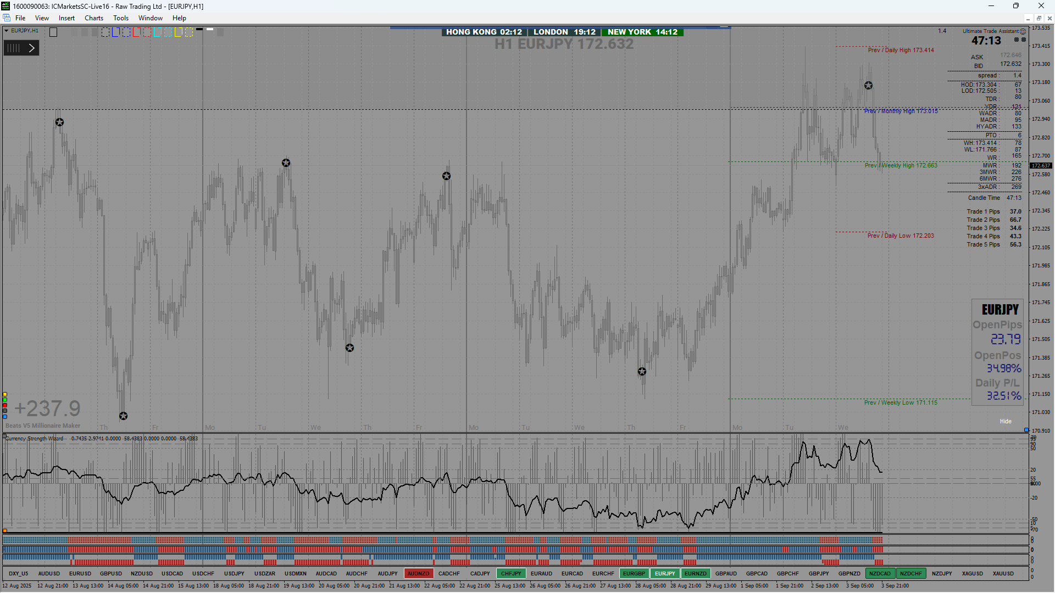Toggle the second dark dot beside timer
This screenshot has width=1055, height=593.
point(1023,40)
